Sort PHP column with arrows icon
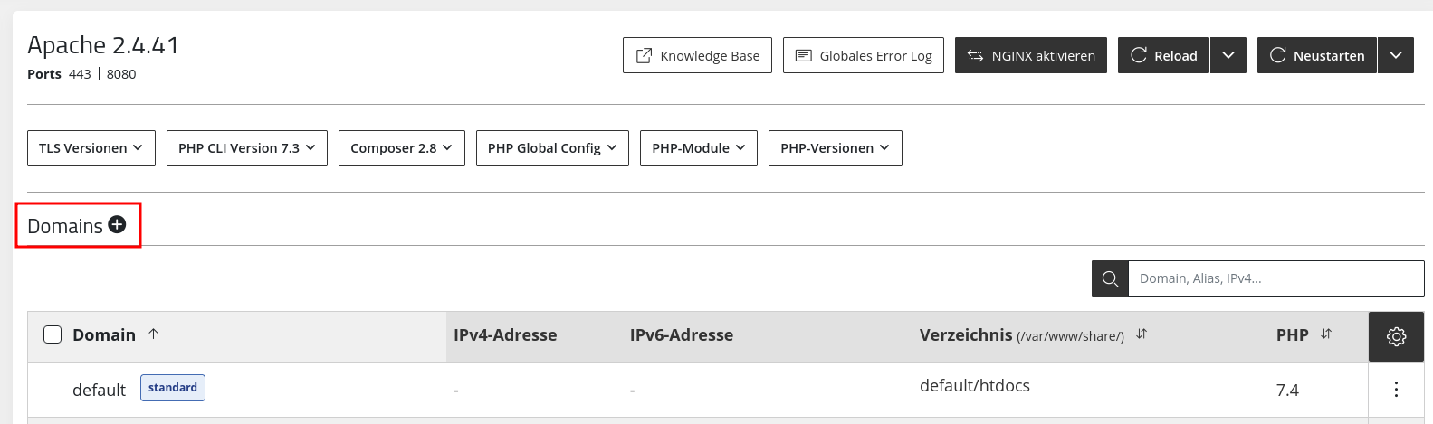Viewport: 1433px width, 424px height. [x=1326, y=334]
